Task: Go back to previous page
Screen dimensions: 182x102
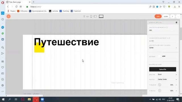Action: (8, 7)
